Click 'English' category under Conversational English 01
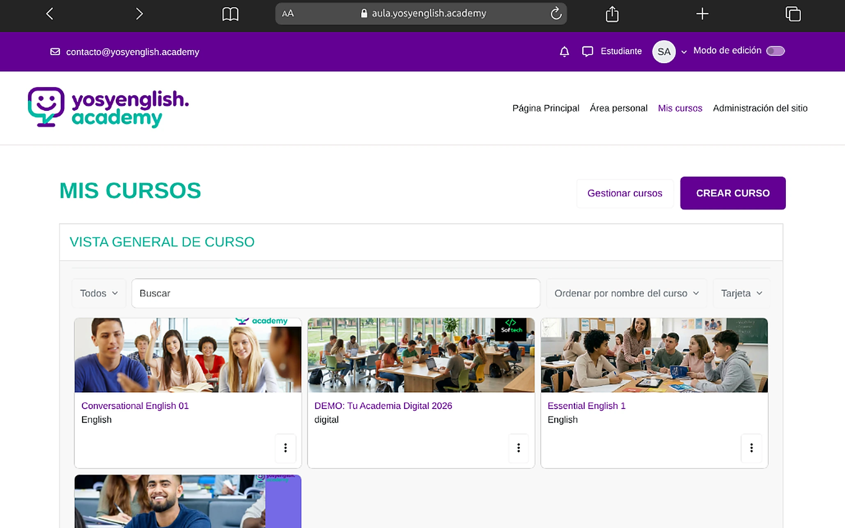 pos(96,420)
